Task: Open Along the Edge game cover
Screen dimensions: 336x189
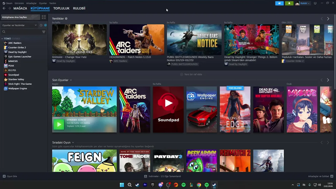Action: tap(235, 109)
